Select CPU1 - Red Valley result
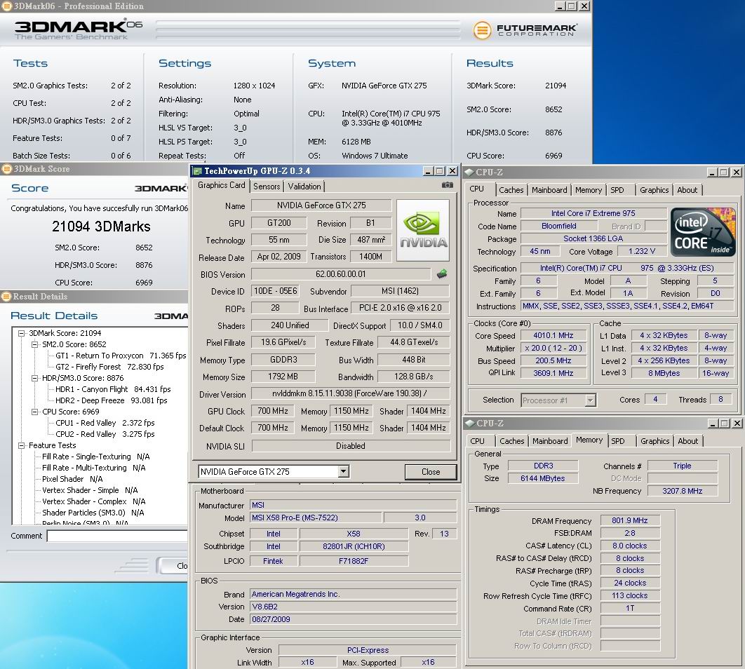 [x=105, y=423]
